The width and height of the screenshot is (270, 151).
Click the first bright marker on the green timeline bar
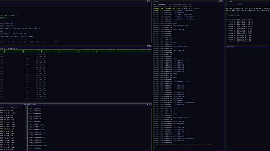[5, 52]
